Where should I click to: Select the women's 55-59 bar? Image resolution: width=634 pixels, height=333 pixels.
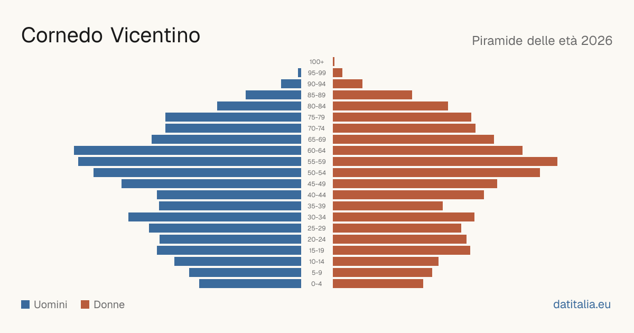click(445, 162)
